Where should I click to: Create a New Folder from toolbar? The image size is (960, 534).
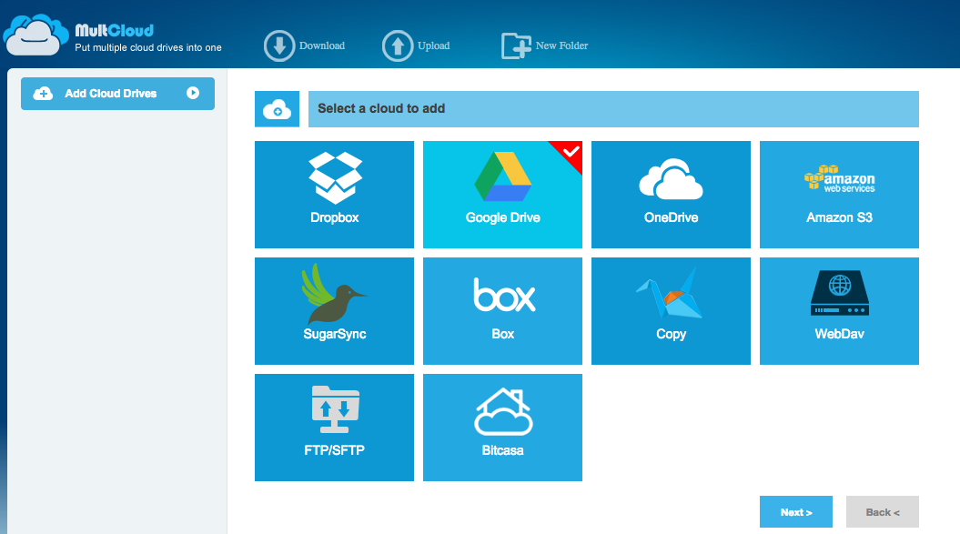point(544,45)
